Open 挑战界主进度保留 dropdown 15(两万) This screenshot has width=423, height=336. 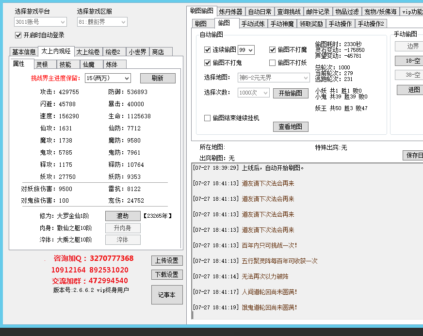[108, 78]
